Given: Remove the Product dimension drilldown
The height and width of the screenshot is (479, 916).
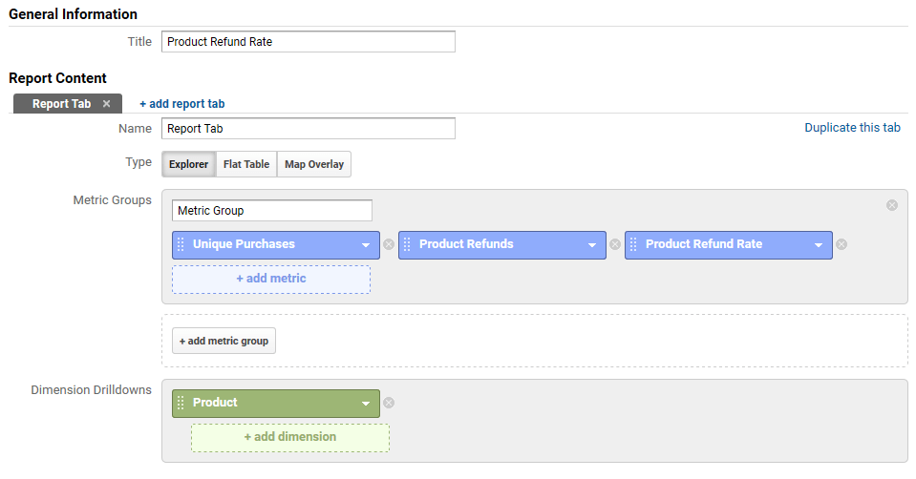Looking at the screenshot, I should click(389, 403).
